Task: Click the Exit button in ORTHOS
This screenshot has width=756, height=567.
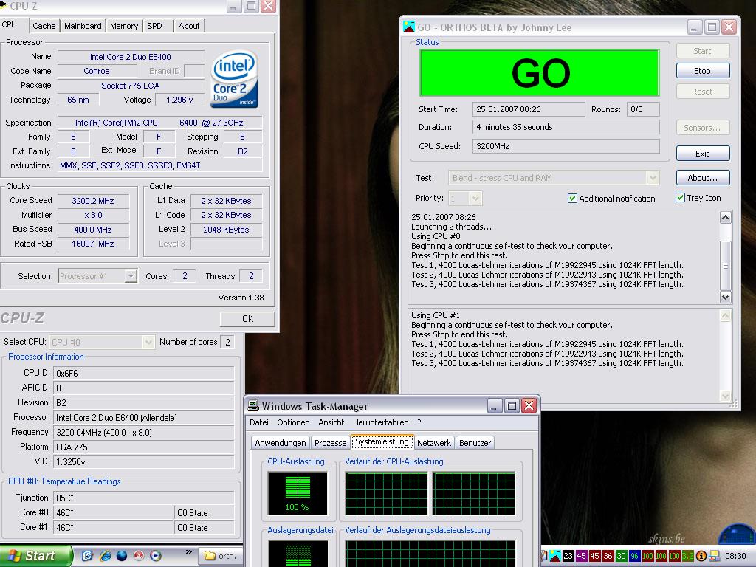Action: [703, 154]
